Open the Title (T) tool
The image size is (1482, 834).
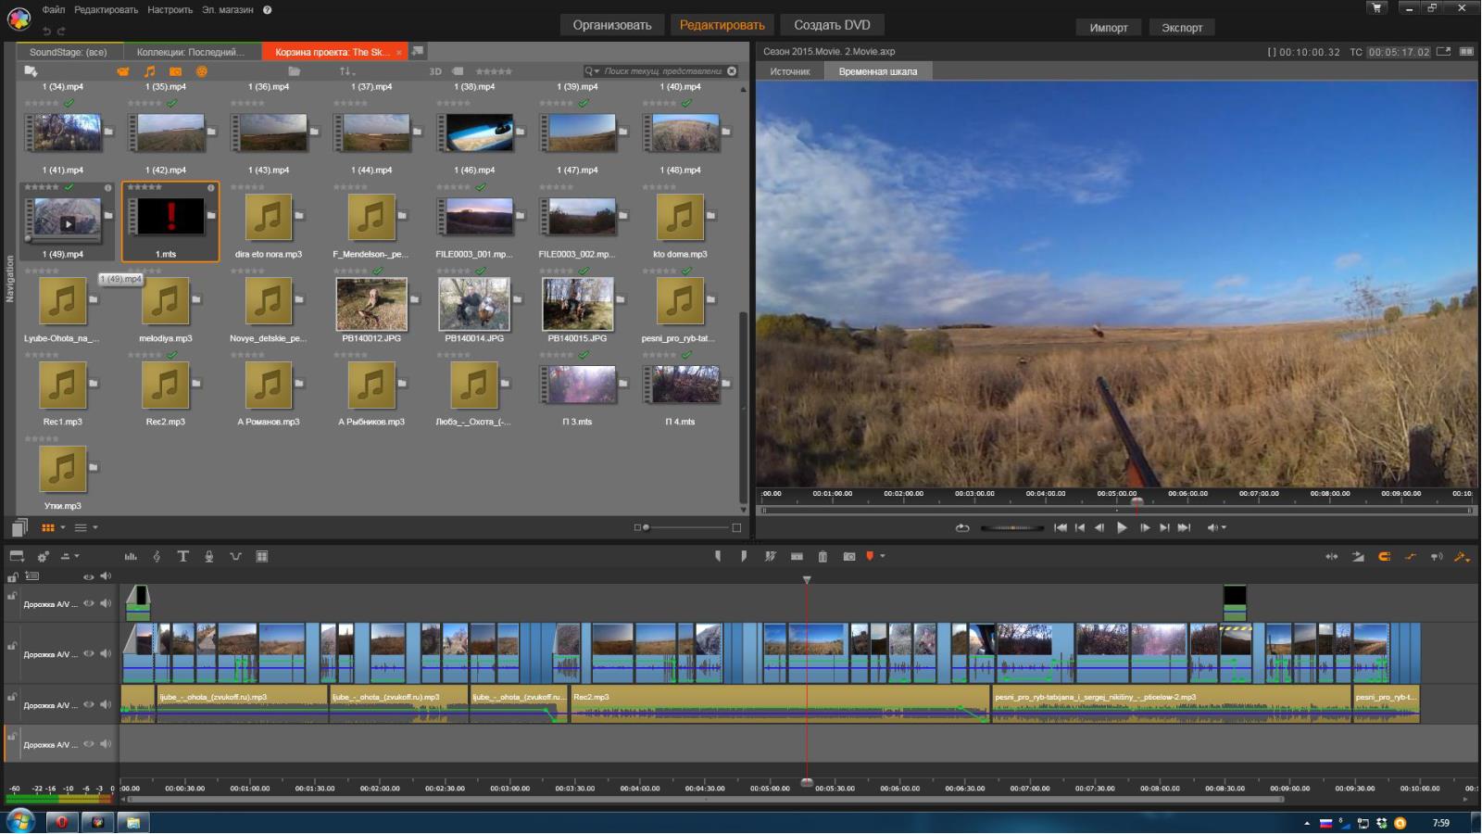182,556
